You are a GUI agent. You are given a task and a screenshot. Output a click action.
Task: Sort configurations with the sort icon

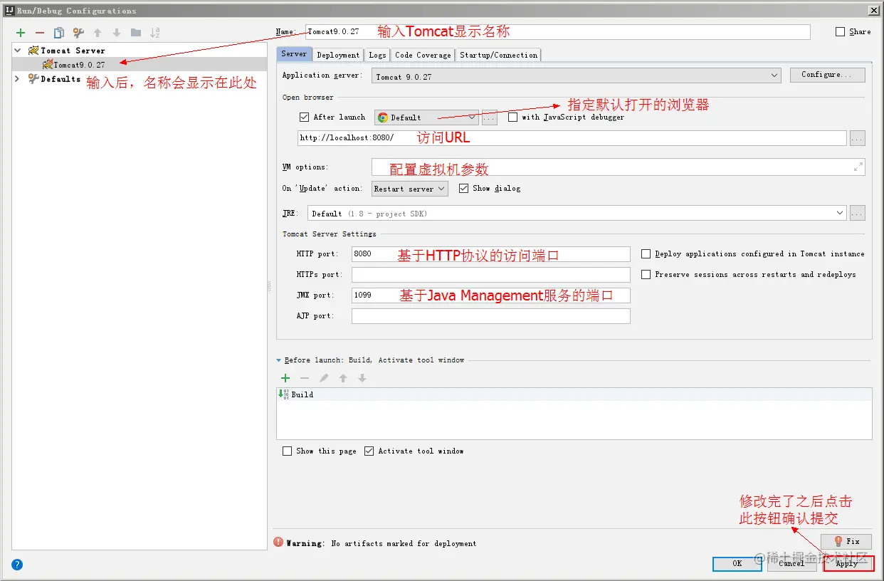click(155, 32)
